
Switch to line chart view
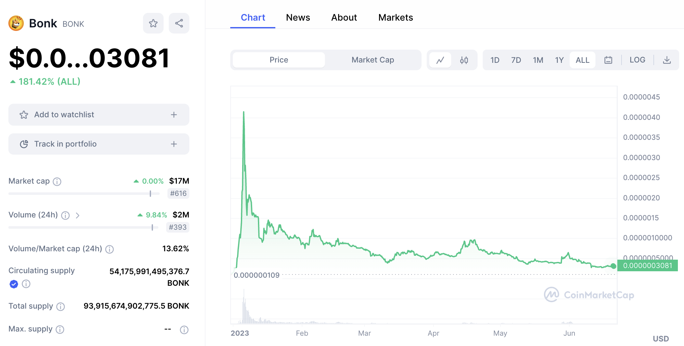point(440,60)
